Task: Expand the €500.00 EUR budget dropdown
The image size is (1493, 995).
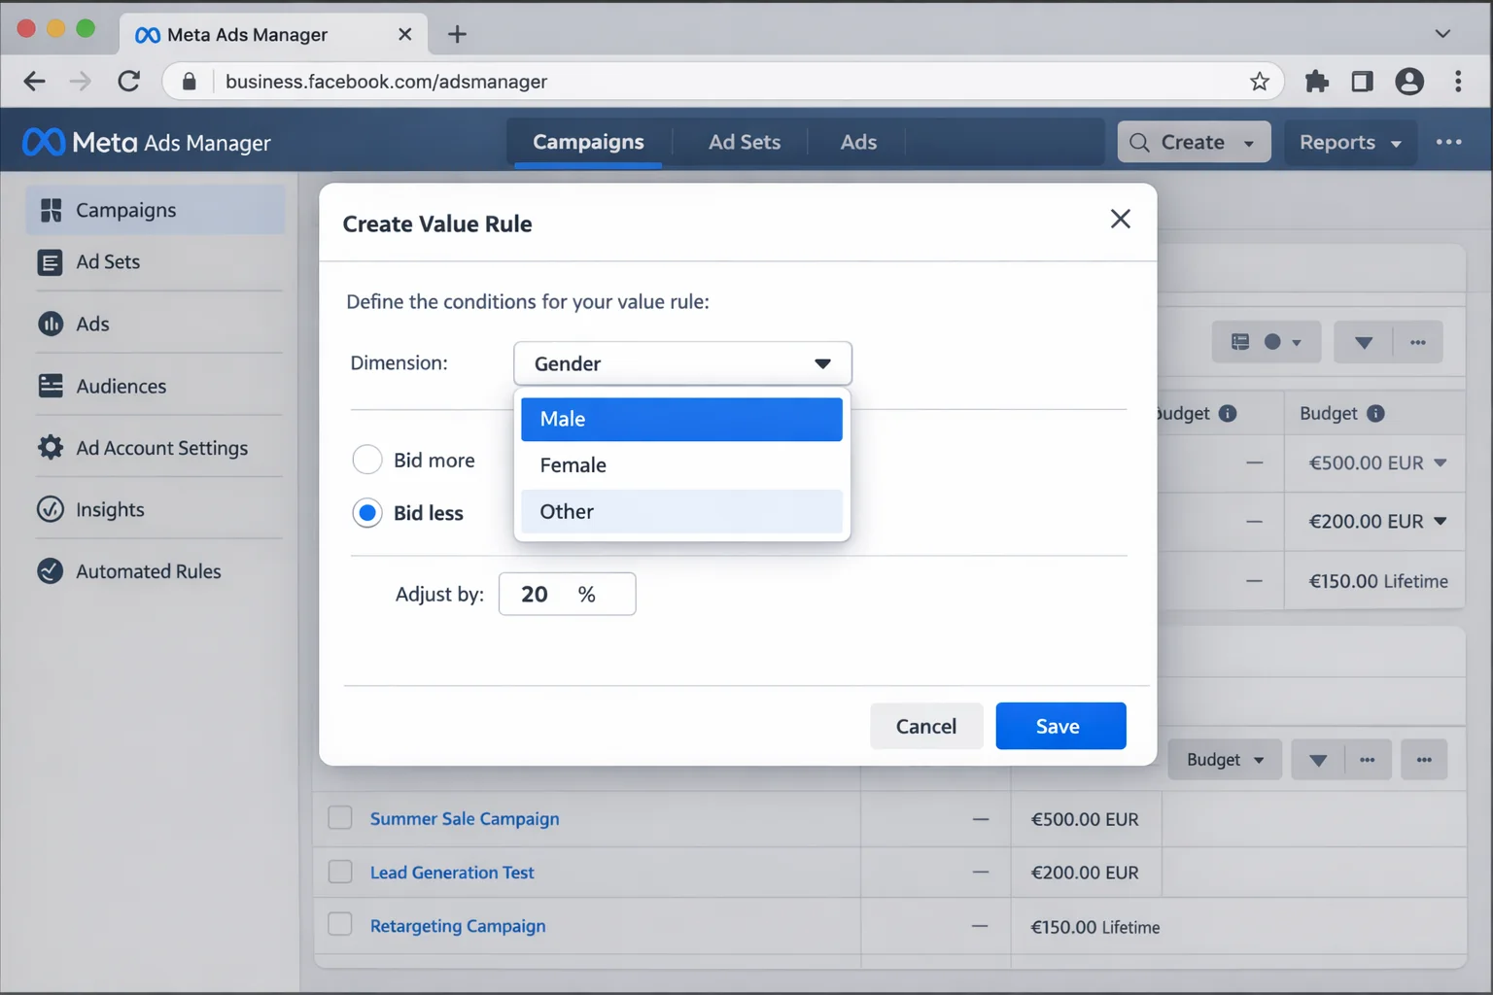Action: click(1441, 463)
